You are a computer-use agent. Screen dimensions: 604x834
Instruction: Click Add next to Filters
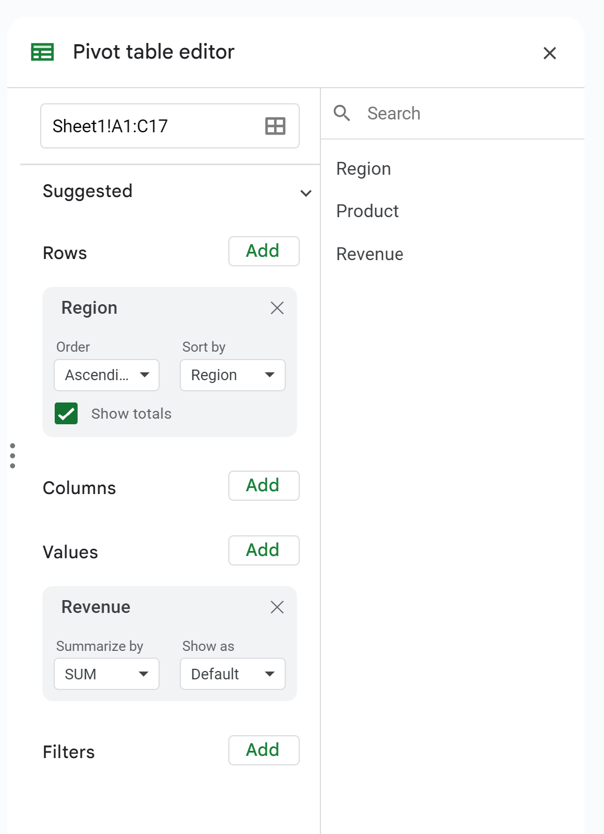263,750
